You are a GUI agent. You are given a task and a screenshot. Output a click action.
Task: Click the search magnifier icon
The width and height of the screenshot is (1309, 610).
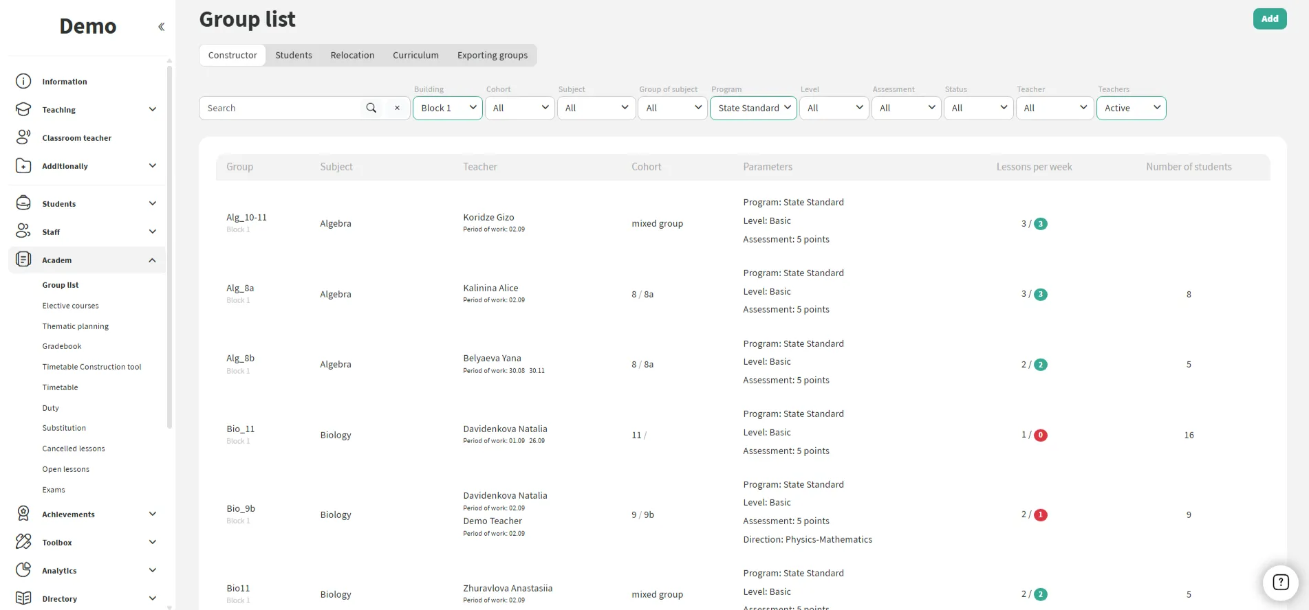tap(371, 108)
